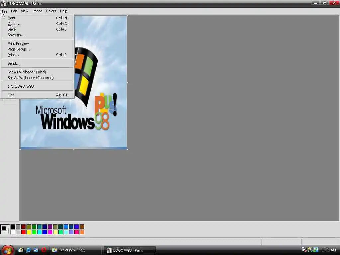Restore down the Paint window

click(324, 3)
